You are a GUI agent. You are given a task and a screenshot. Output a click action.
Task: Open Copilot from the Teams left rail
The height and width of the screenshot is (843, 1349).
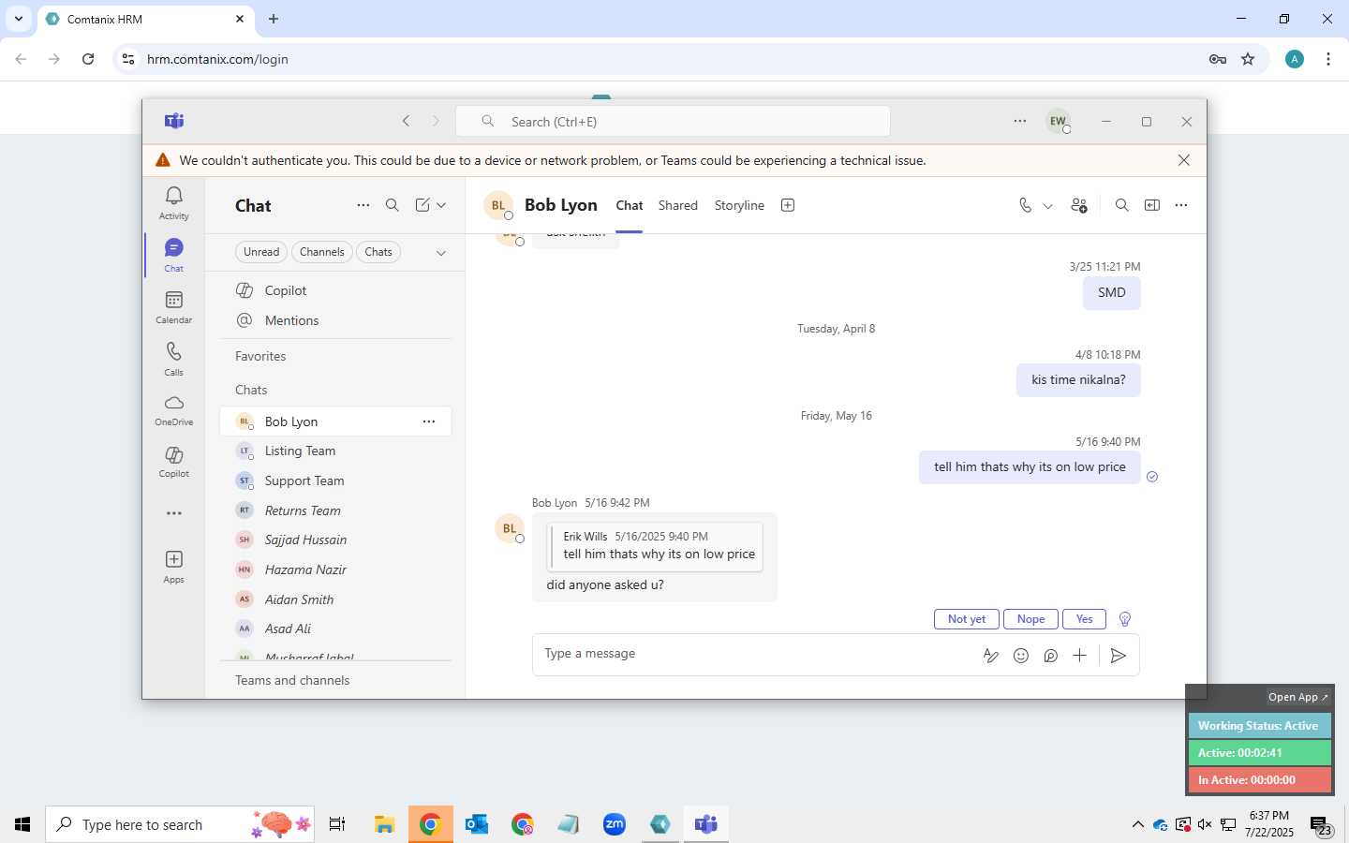[173, 462]
